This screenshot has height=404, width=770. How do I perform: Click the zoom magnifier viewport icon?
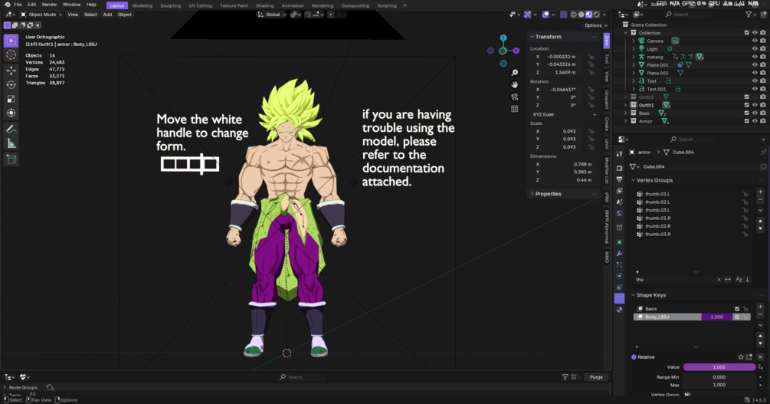[x=514, y=73]
